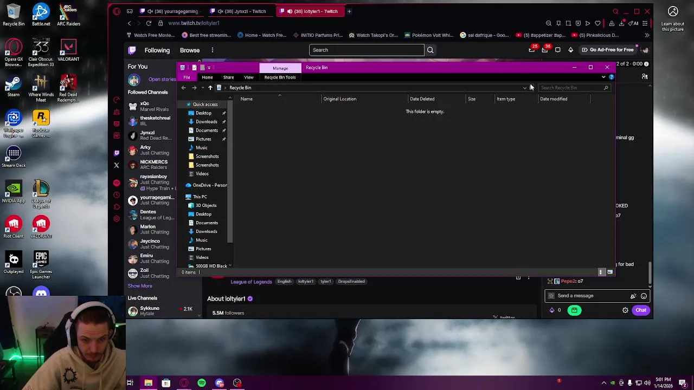Screen dimensions: 694x390
Task: Open the recent locations dropdown in Explorer
Action: (x=203, y=88)
